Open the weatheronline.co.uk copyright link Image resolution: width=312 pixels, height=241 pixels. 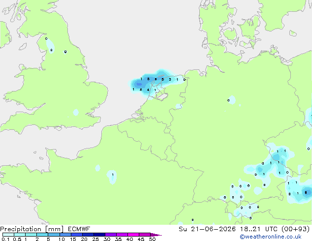pos(271,237)
